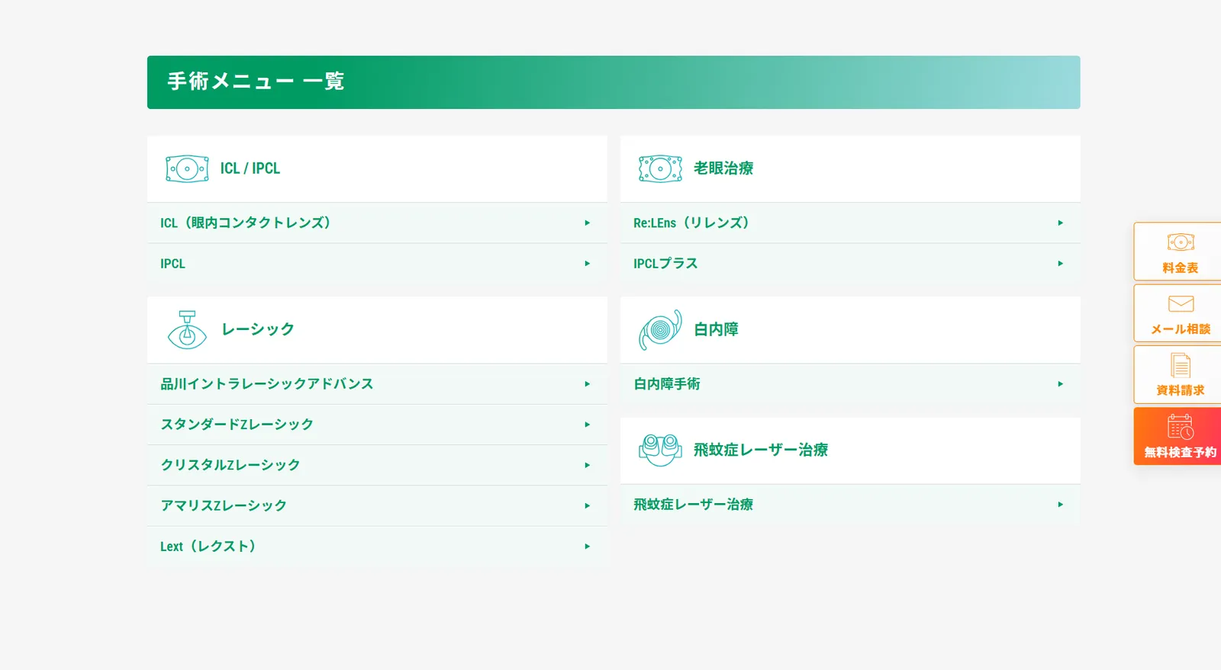The height and width of the screenshot is (670, 1221).
Task: Click the icon beside 飛蚊症レーザー治療 heading
Action: tap(660, 450)
